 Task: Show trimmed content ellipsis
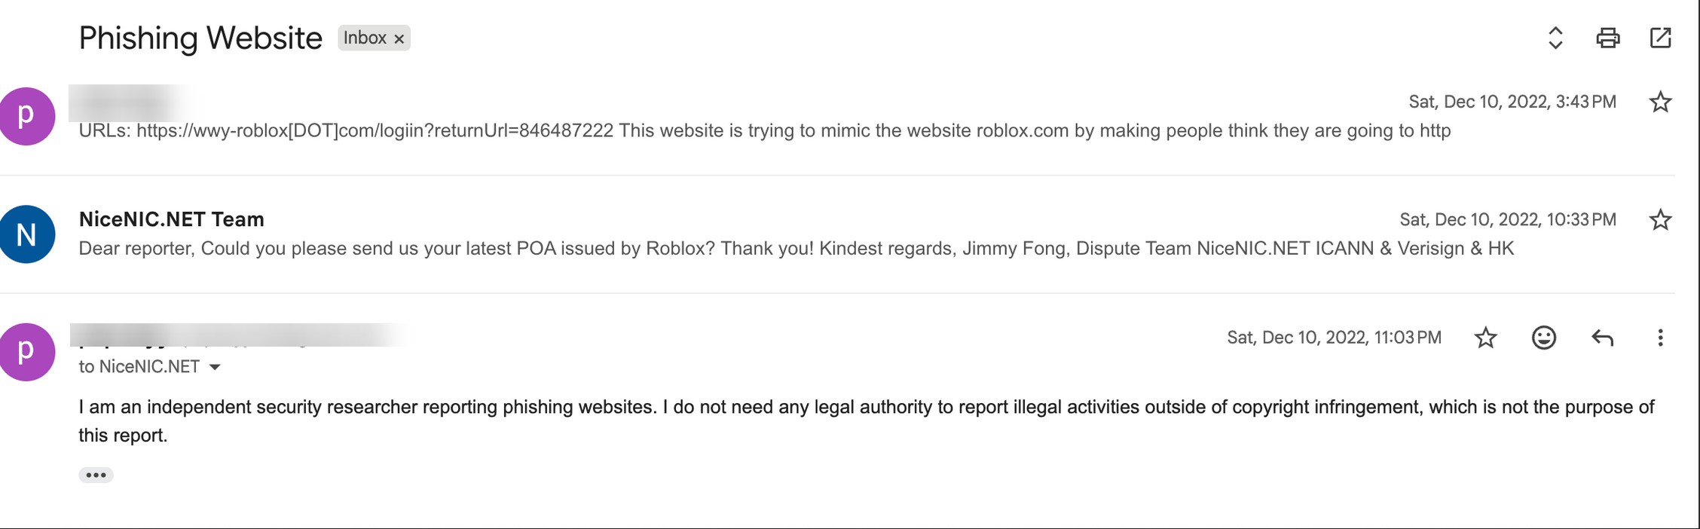tap(96, 475)
